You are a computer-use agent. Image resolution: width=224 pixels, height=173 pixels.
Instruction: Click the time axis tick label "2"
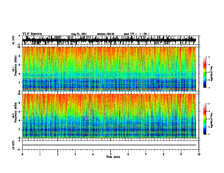(x=58, y=154)
